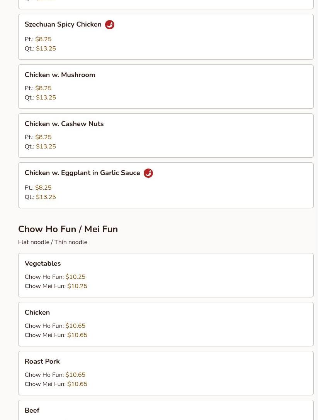Screen dimensions: 326x420
Task: Open Chicken w. Cashew Nuts item
Action: coord(64,124)
